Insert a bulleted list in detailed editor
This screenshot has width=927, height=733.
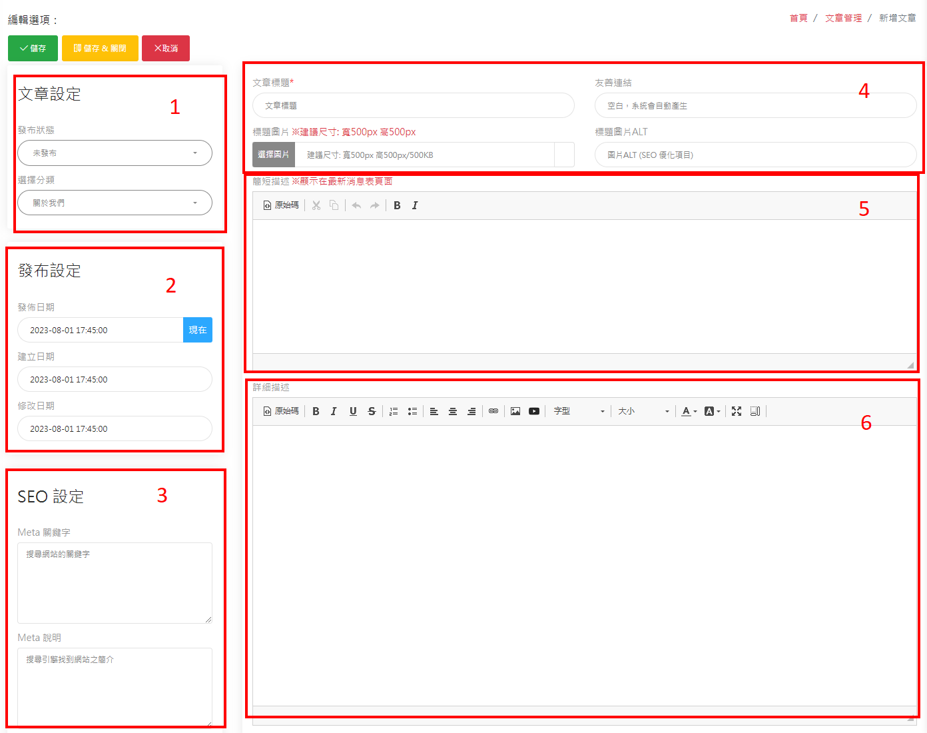click(412, 411)
